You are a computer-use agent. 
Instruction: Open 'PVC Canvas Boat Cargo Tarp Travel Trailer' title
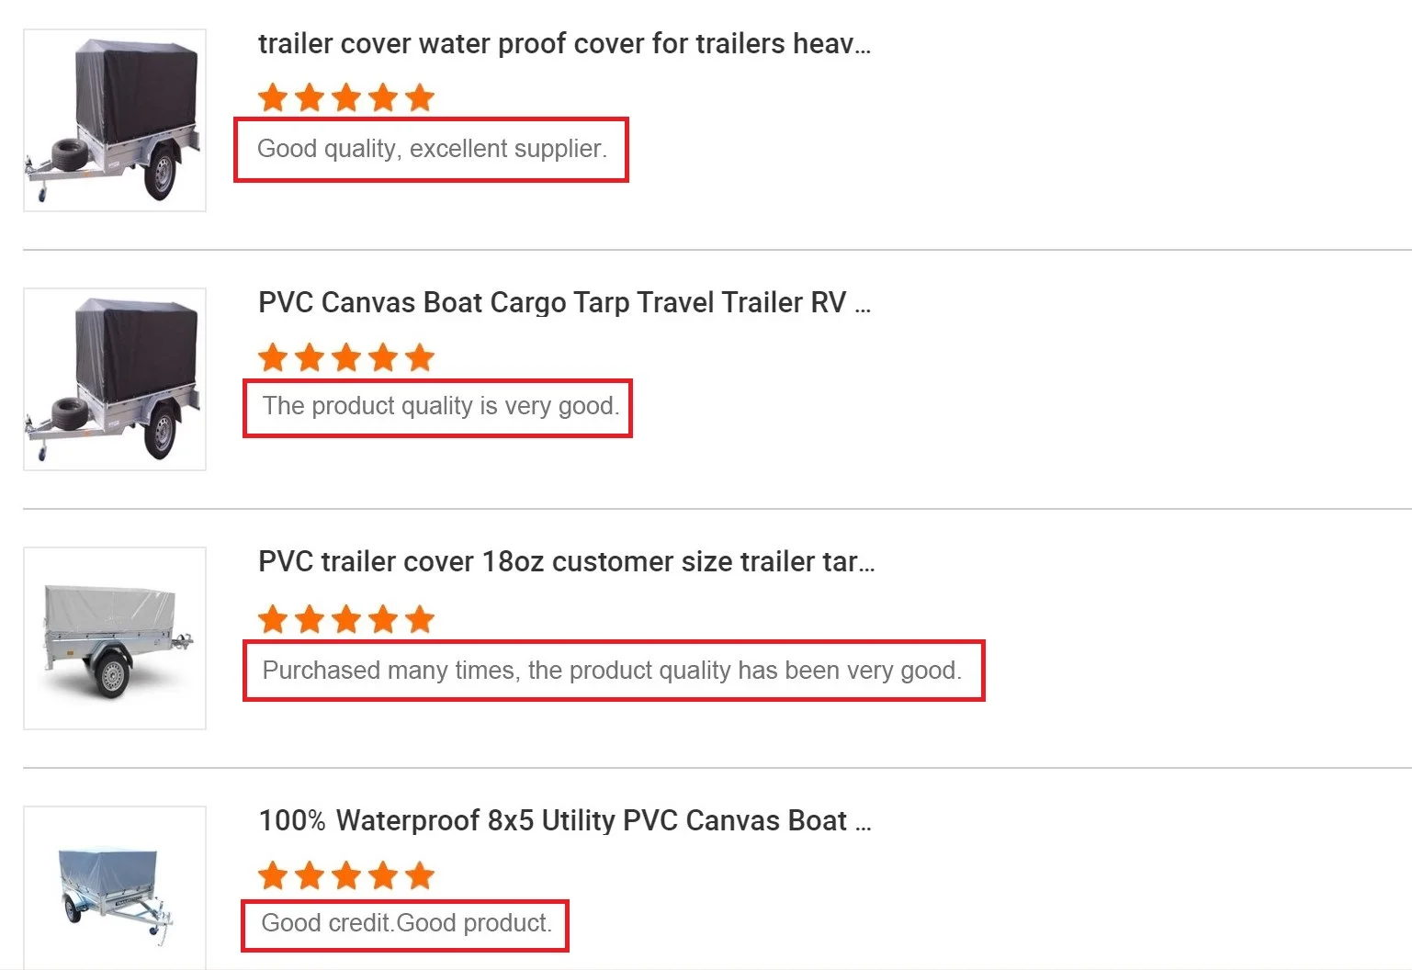564,303
